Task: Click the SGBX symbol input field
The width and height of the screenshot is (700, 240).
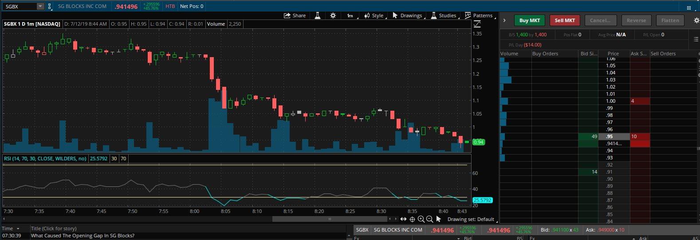Action: point(19,6)
